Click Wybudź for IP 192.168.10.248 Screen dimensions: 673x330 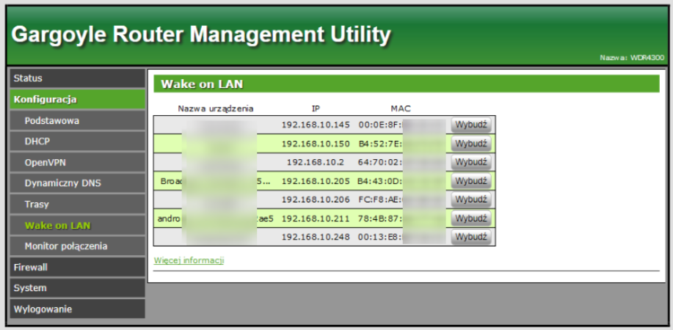(x=470, y=237)
